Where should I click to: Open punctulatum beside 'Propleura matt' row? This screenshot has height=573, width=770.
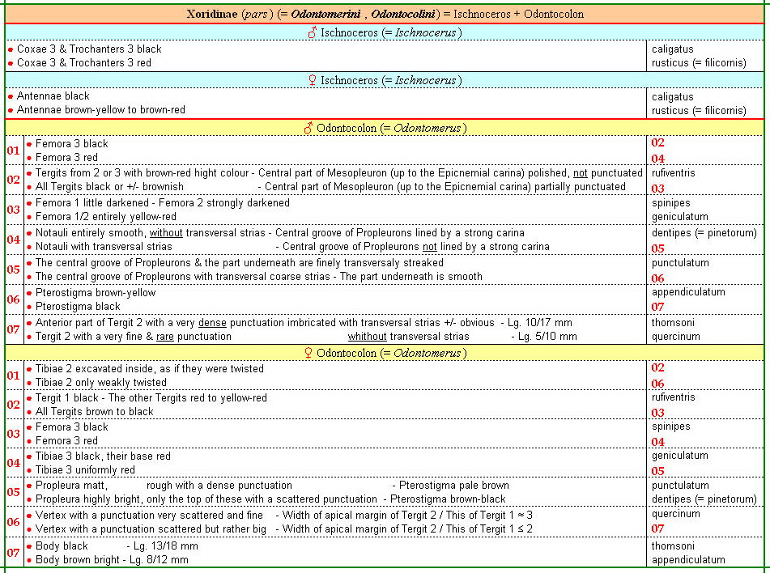680,486
